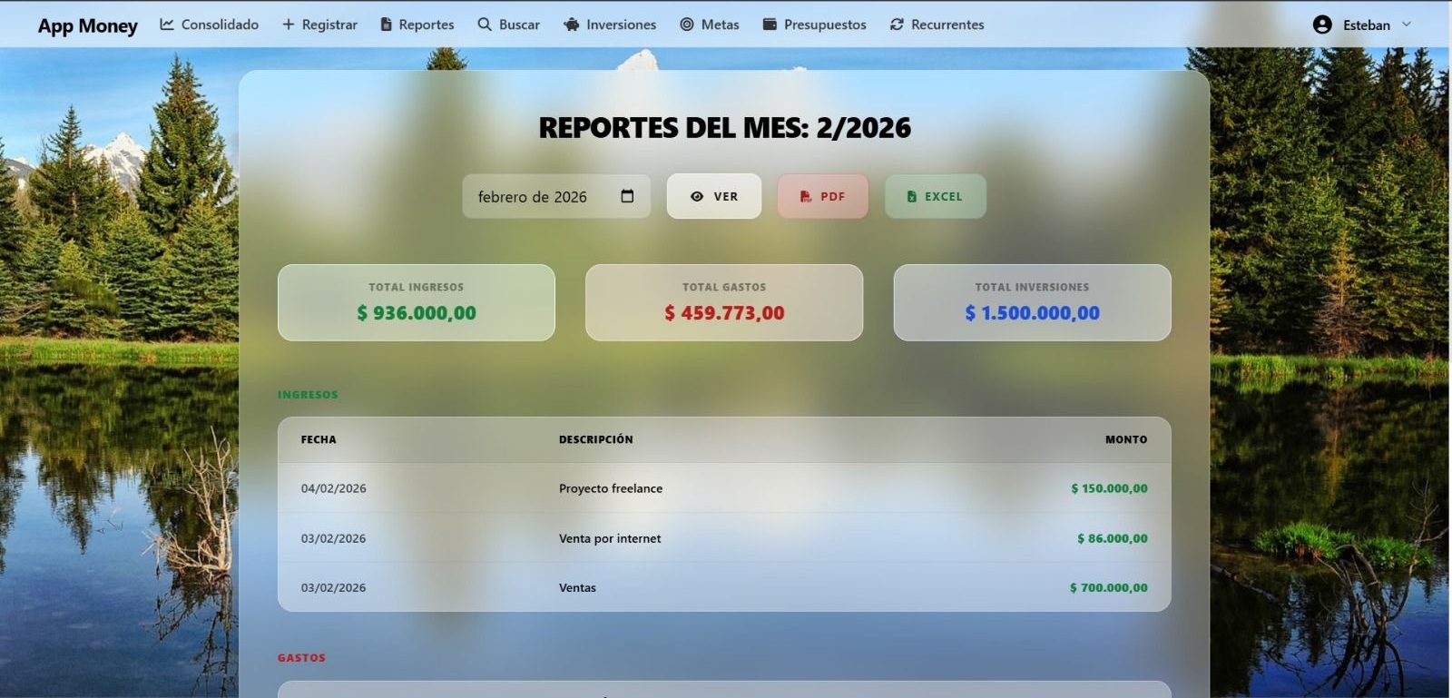Click the App Money brand logo

tap(87, 25)
